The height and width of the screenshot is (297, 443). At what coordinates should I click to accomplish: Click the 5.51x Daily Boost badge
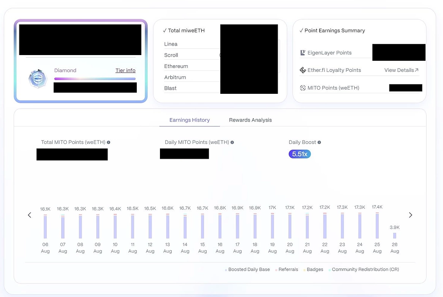[x=300, y=154]
